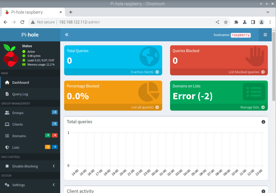The image size is (276, 193).
Task: Collapse sidebar with double chevron icon
Action: 67,35
